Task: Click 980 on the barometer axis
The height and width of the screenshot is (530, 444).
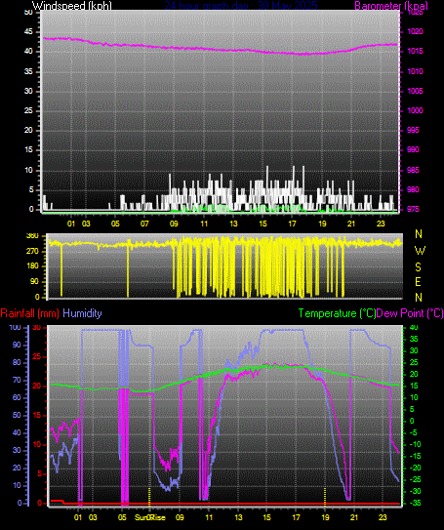Action: click(x=413, y=189)
